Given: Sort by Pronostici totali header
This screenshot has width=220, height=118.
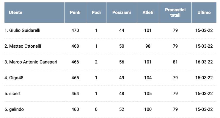Looking at the screenshot, I should [x=175, y=13].
